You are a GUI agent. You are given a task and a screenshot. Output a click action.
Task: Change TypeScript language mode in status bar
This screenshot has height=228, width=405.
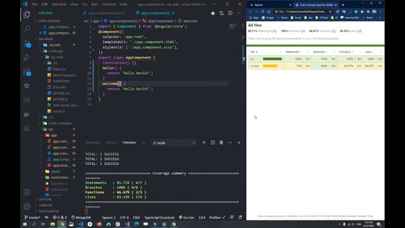click(159, 217)
